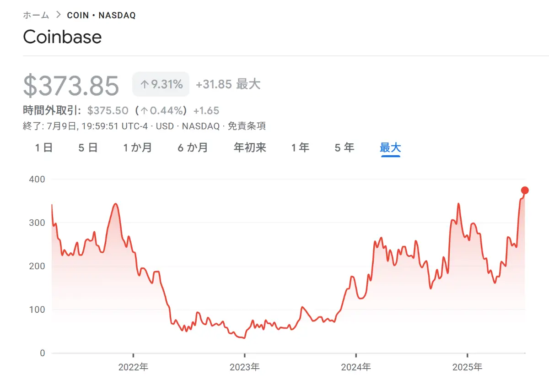Screen dimensions: 549x381
Task: Click the 400 y-axis label
Action: point(38,179)
